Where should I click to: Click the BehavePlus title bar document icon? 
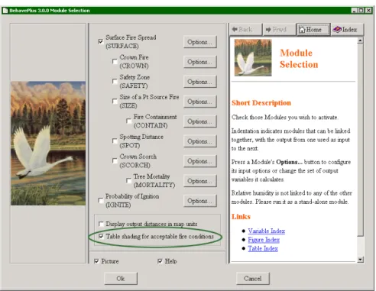pyautogui.click(x=5, y=11)
